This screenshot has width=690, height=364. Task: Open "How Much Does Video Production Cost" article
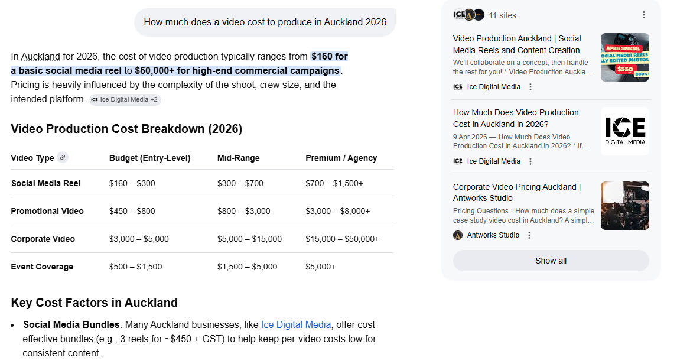[x=516, y=118]
